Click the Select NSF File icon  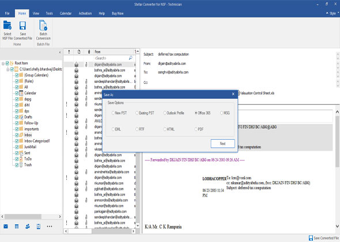coord(7,25)
